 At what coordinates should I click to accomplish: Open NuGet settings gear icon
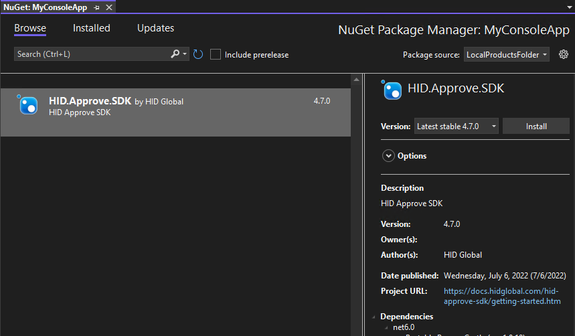[x=563, y=54]
